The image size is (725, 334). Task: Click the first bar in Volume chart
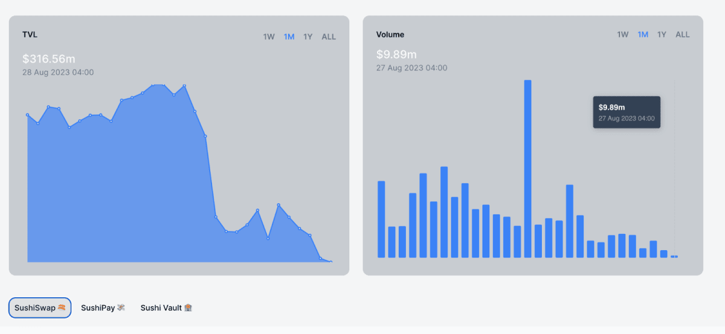(381, 219)
